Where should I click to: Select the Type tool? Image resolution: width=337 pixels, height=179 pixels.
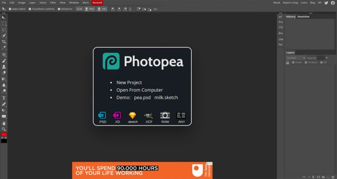4,98
